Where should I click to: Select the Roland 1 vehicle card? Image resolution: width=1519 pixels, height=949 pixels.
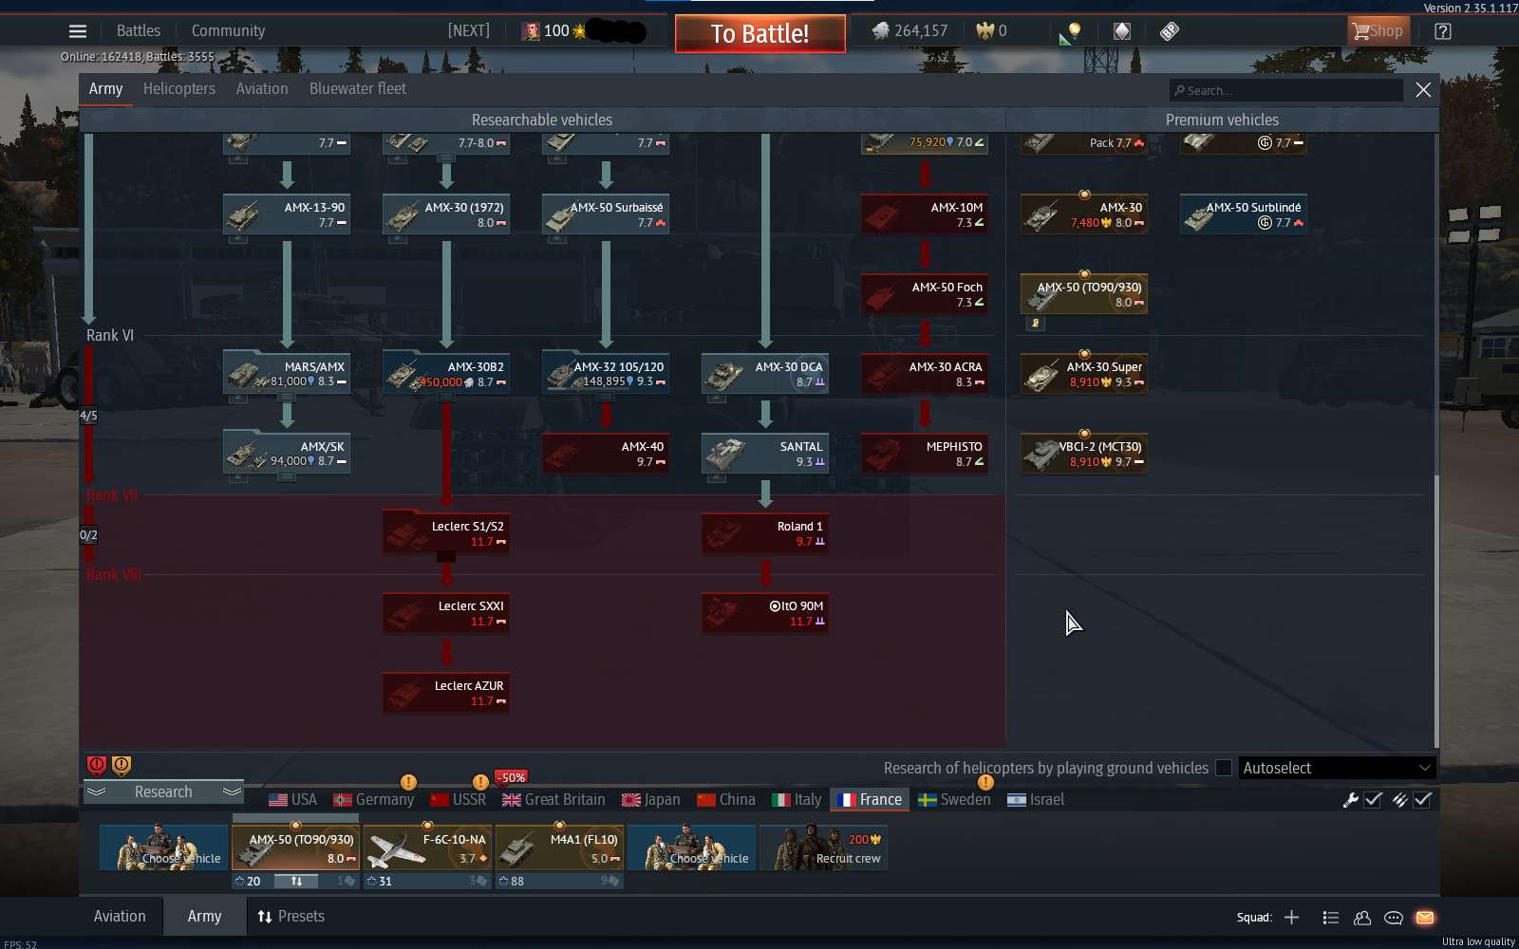pos(765,532)
